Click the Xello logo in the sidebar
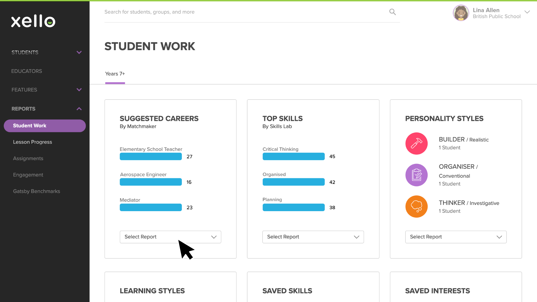537x302 pixels. click(32, 21)
